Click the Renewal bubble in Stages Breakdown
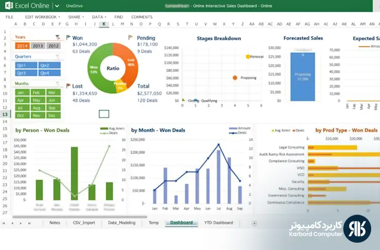 [x=248, y=56]
